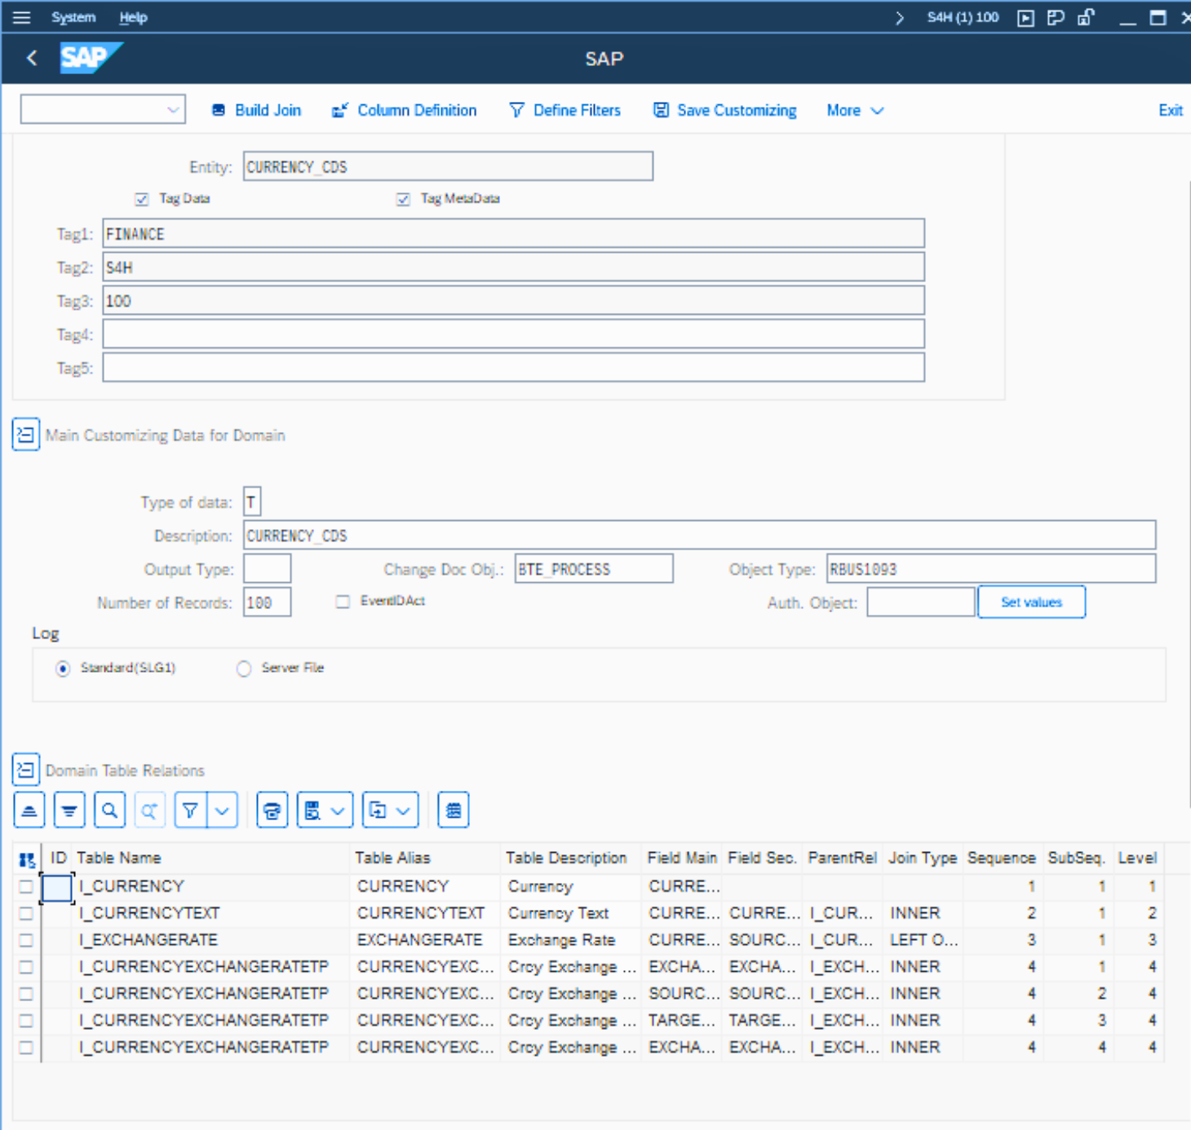
Task: Click the Sort Descending icon in table toolbar
Action: [69, 810]
